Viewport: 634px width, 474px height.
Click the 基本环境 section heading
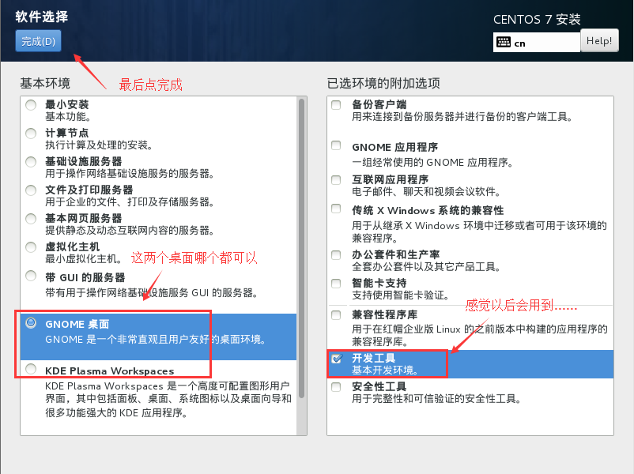[45, 83]
